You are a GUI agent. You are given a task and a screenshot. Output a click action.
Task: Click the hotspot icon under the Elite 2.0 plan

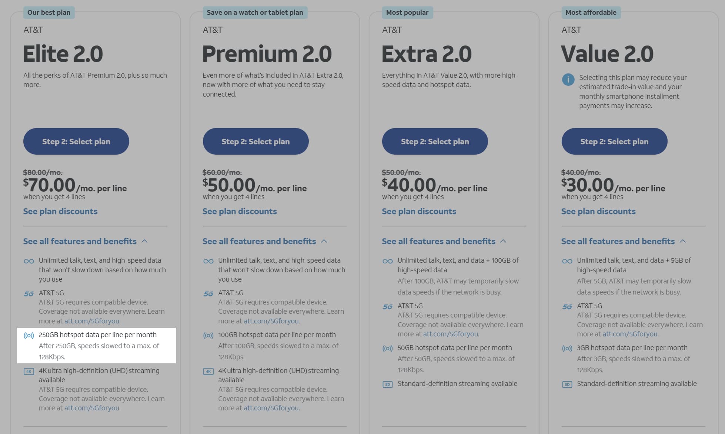tap(29, 336)
